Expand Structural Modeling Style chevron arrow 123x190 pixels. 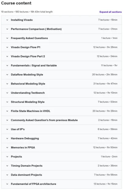7,102
